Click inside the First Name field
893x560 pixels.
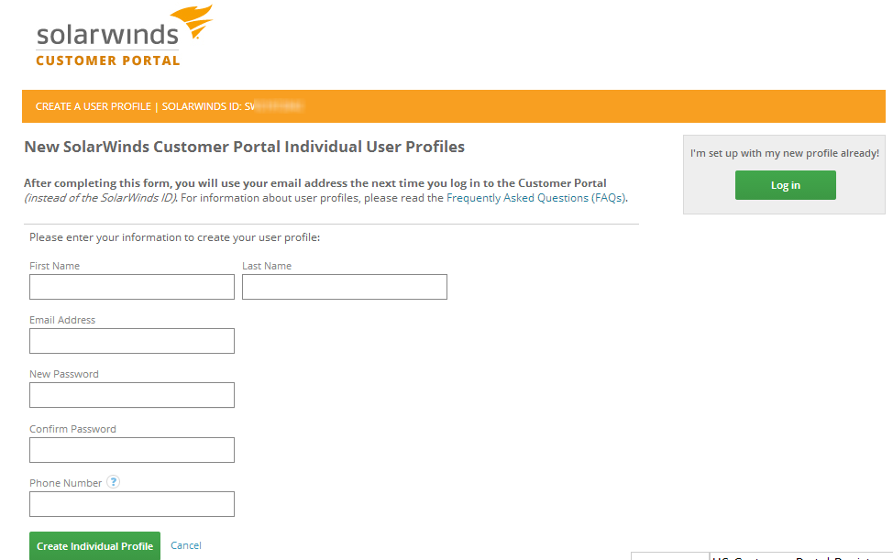click(131, 286)
